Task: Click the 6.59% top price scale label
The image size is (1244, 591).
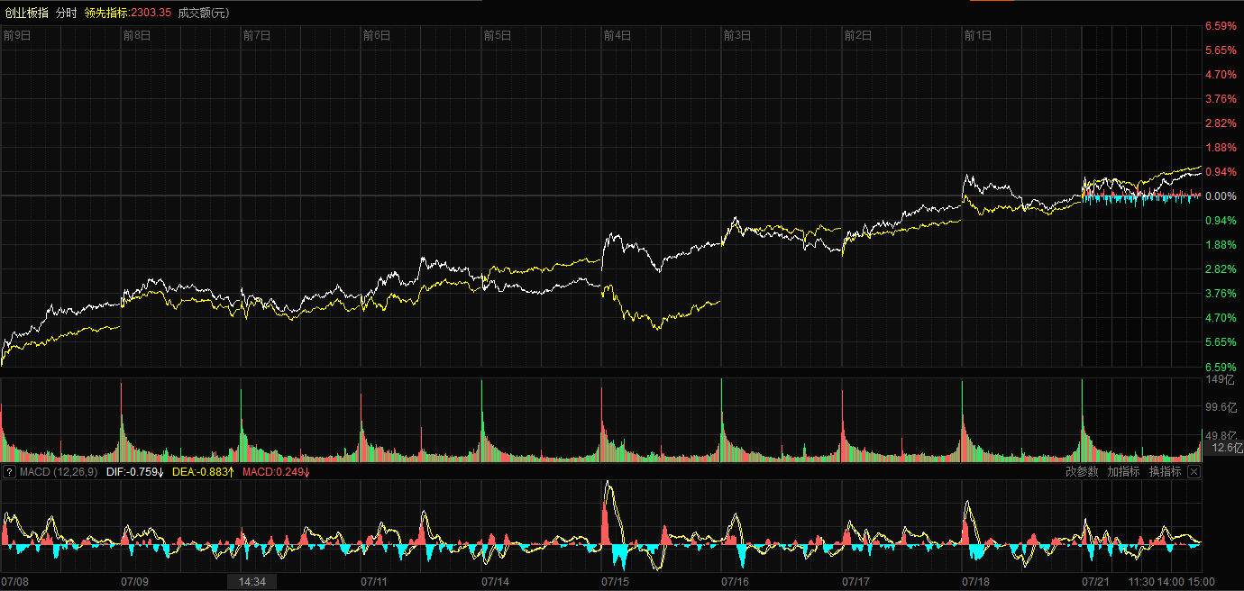Action: click(x=1221, y=26)
